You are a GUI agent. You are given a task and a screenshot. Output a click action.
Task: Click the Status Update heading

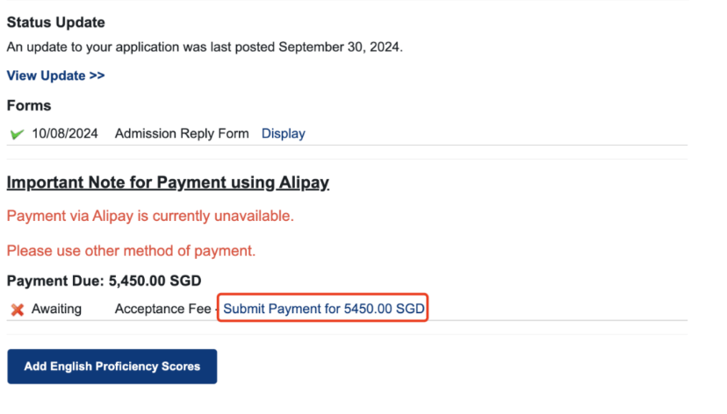(55, 22)
